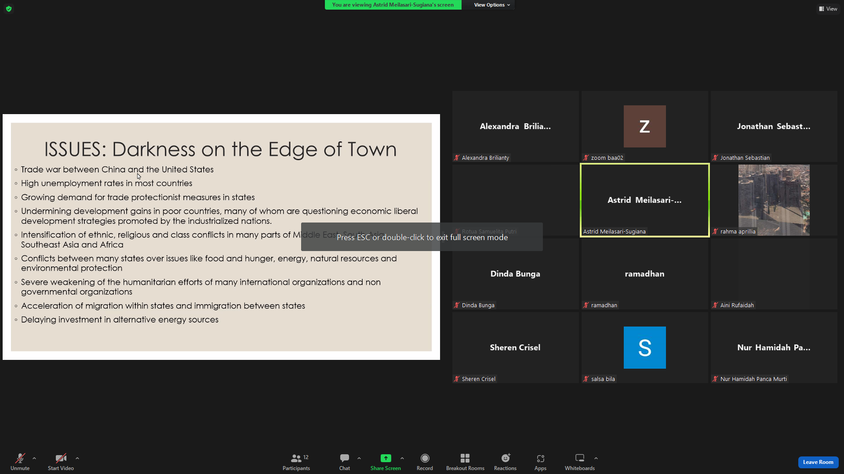
Task: Select Jonathan Sebastian's video tile
Action: click(x=774, y=126)
